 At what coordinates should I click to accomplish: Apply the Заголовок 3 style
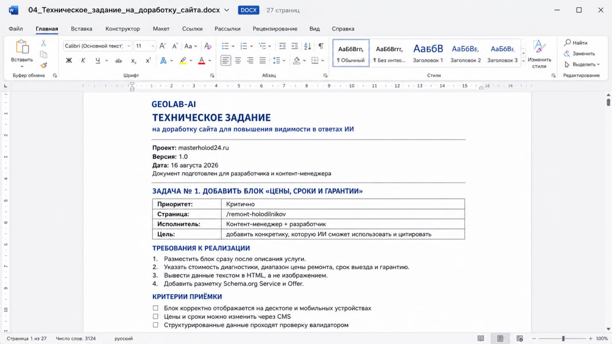502,53
